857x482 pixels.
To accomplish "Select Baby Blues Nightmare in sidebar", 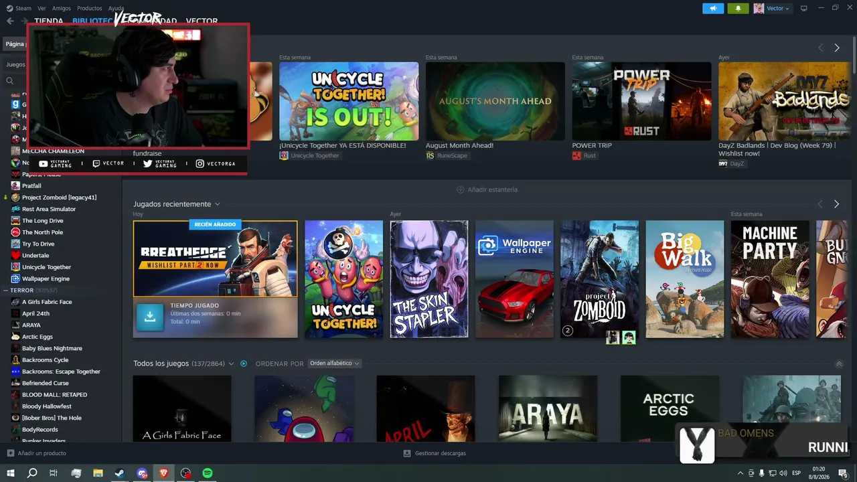I will pyautogui.click(x=52, y=348).
